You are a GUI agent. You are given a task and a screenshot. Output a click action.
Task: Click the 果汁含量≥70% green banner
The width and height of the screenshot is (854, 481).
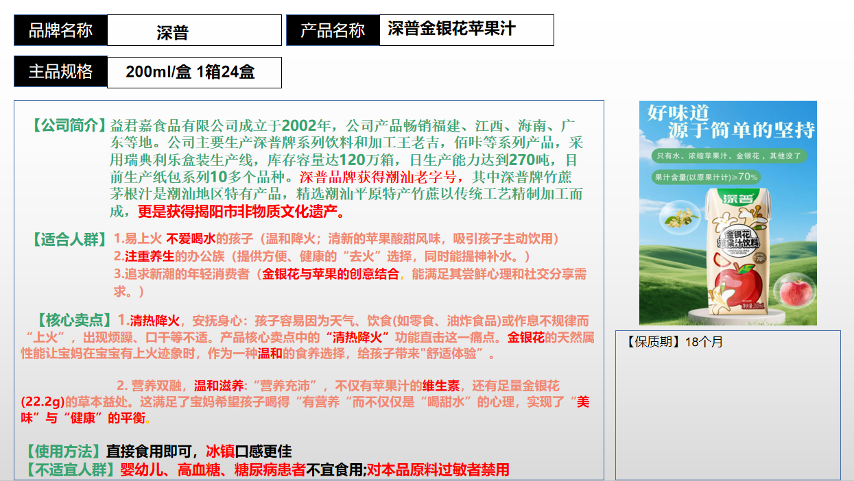pyautogui.click(x=706, y=177)
